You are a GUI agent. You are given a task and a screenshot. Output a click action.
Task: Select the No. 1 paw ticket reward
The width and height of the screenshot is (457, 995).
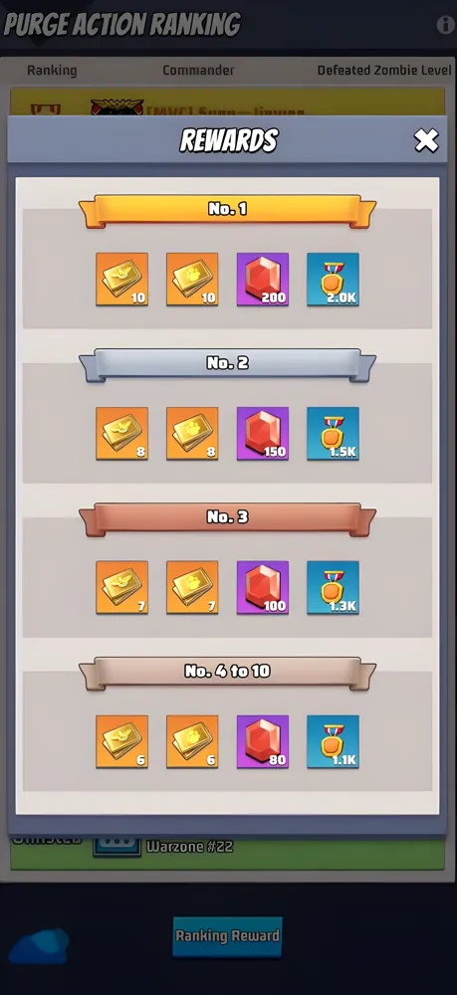[192, 280]
